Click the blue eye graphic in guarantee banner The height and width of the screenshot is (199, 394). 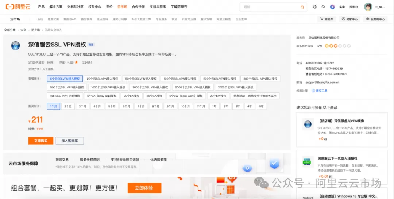247,169
